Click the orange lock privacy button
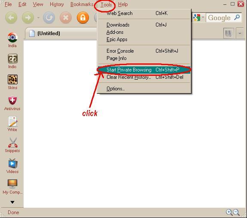Image resolution: width=247 pixels, height=218 pixels. tap(83, 18)
